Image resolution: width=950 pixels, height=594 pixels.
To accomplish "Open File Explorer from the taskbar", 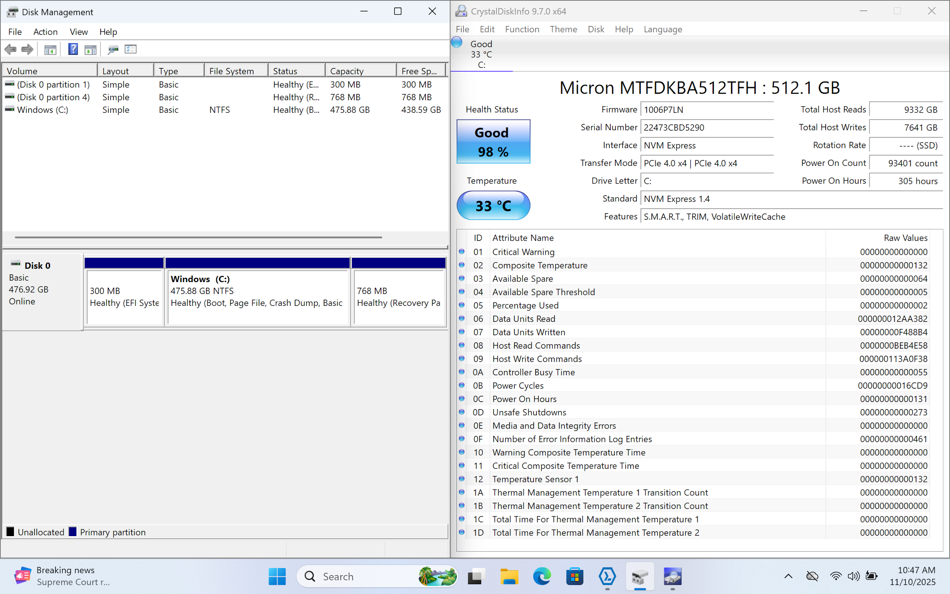I will pyautogui.click(x=509, y=576).
